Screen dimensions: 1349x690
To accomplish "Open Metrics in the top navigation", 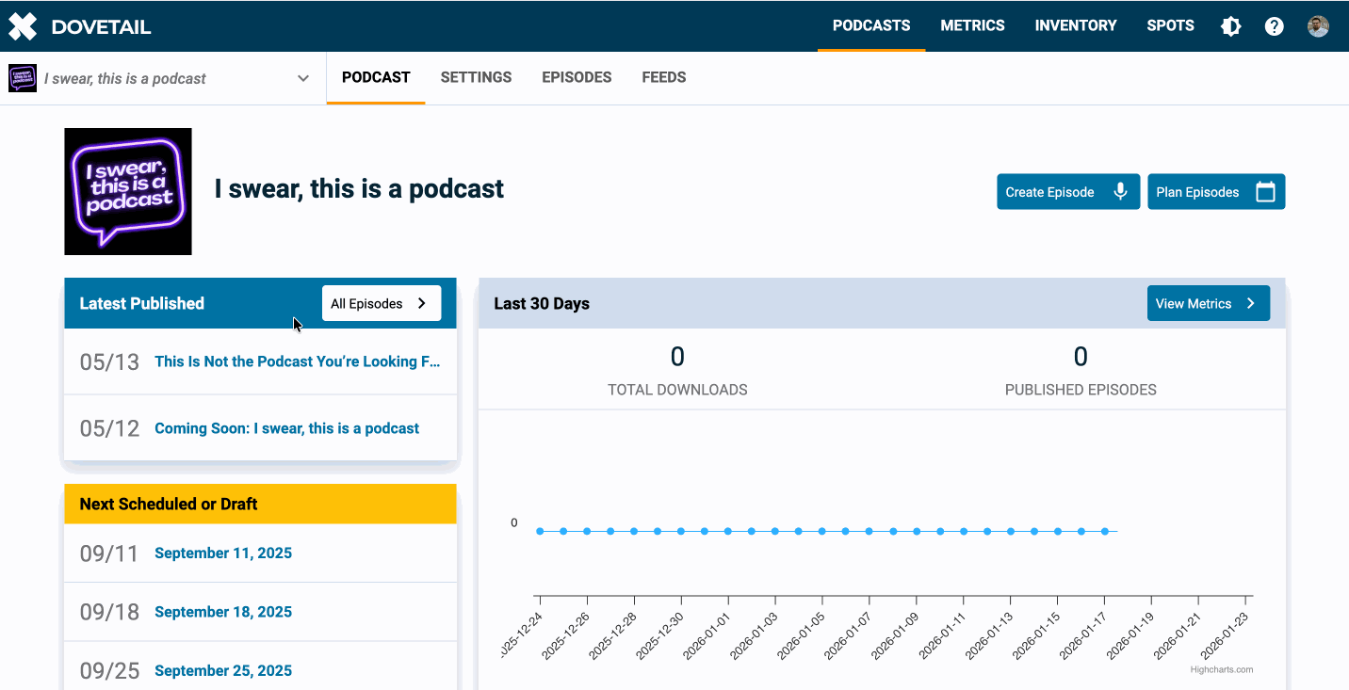I will click(x=972, y=25).
